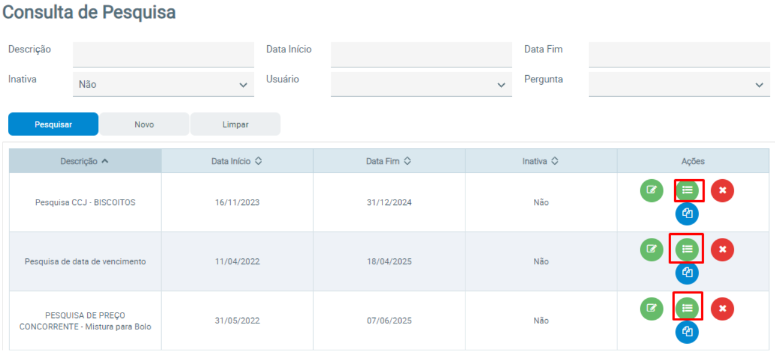Open the Inativa dropdown
The image size is (775, 351).
[164, 85]
